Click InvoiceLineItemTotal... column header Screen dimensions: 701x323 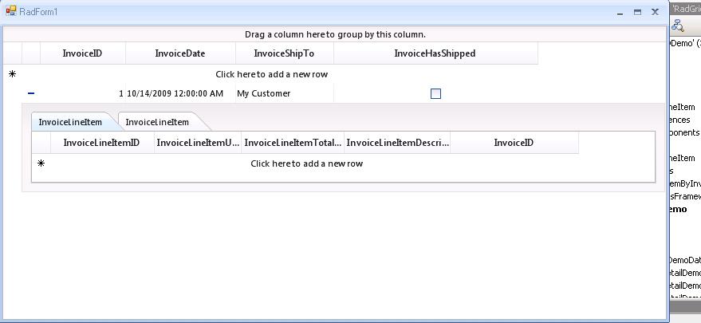point(293,143)
